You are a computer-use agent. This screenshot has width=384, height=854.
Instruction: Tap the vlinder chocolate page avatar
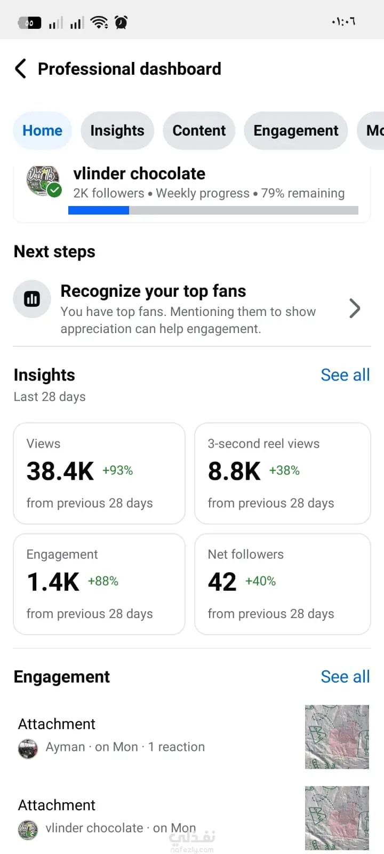(43, 181)
